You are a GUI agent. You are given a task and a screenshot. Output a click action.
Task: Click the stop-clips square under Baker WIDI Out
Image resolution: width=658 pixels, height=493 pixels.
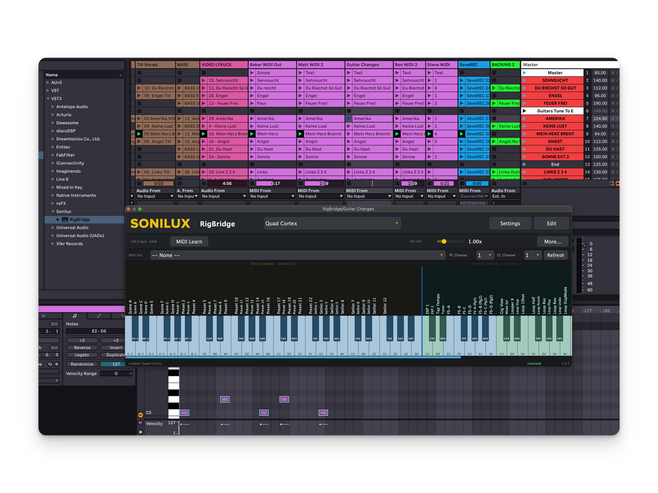tap(252, 184)
